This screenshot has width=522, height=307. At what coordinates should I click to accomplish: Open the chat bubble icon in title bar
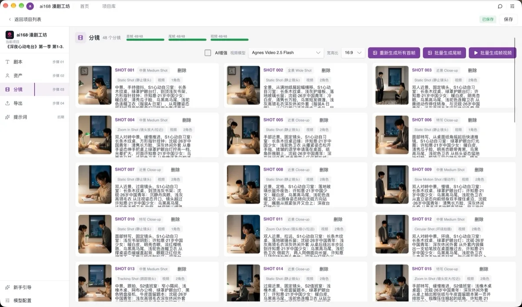pyautogui.click(x=500, y=7)
